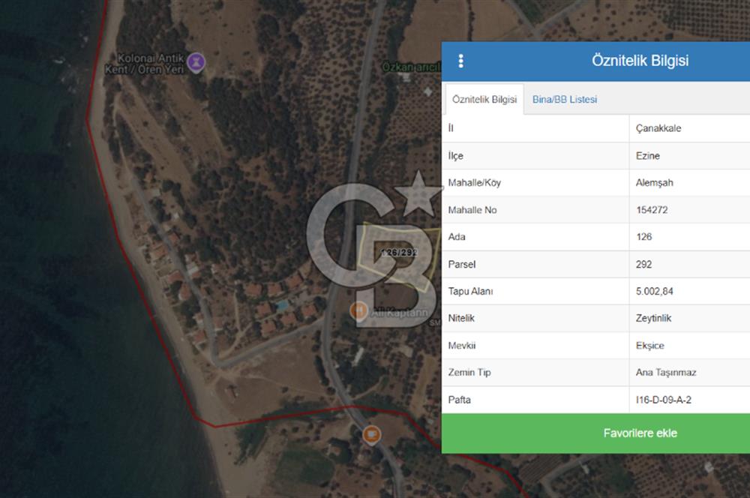
Task: Select the parcel label 126/292 on map
Action: [400, 252]
